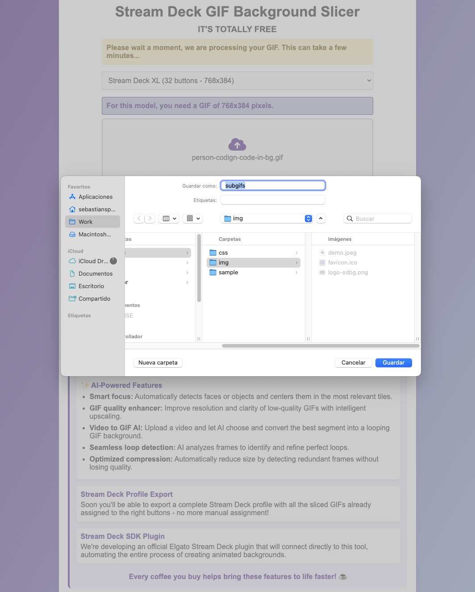The image size is (475, 592).
Task: Click the iCloud Drive sync progress indicator
Action: 113,261
